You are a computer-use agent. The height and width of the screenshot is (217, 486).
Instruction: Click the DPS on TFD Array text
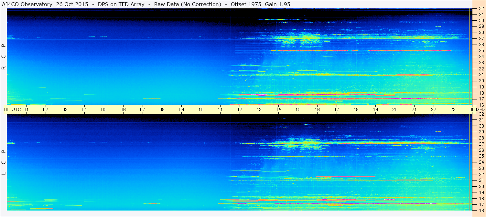(x=121, y=5)
